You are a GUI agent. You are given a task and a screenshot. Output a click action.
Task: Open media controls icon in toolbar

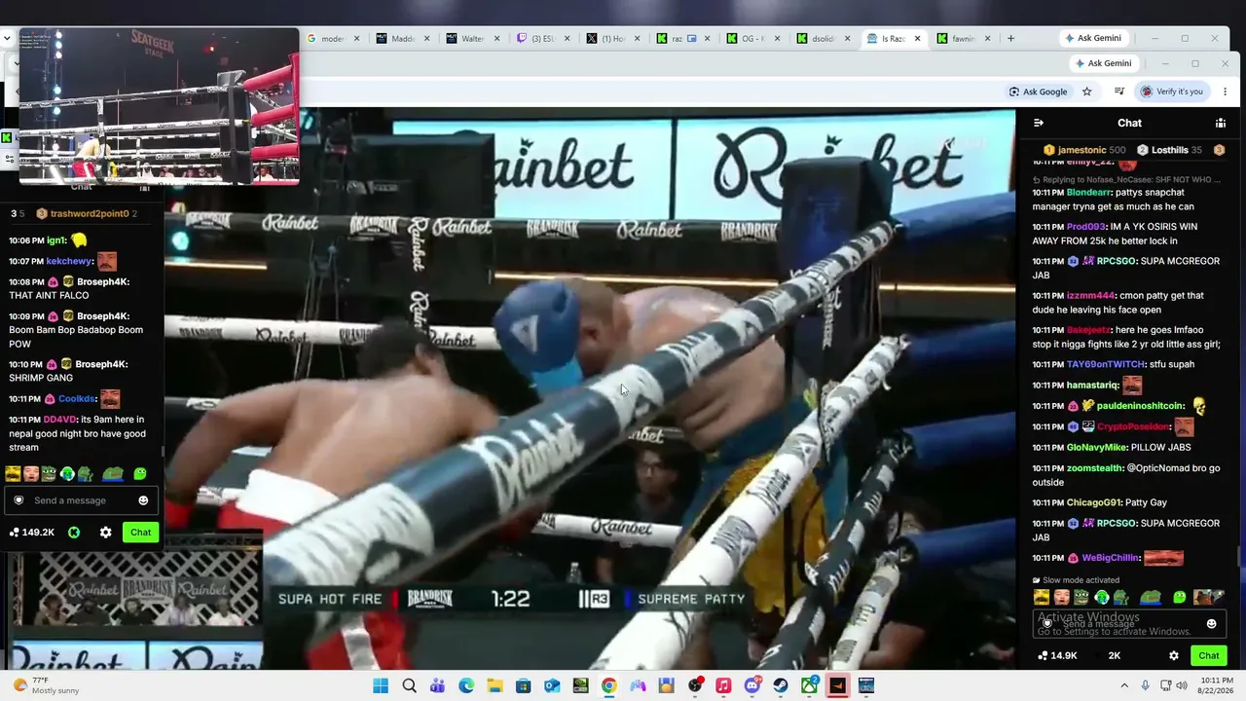click(x=1119, y=92)
